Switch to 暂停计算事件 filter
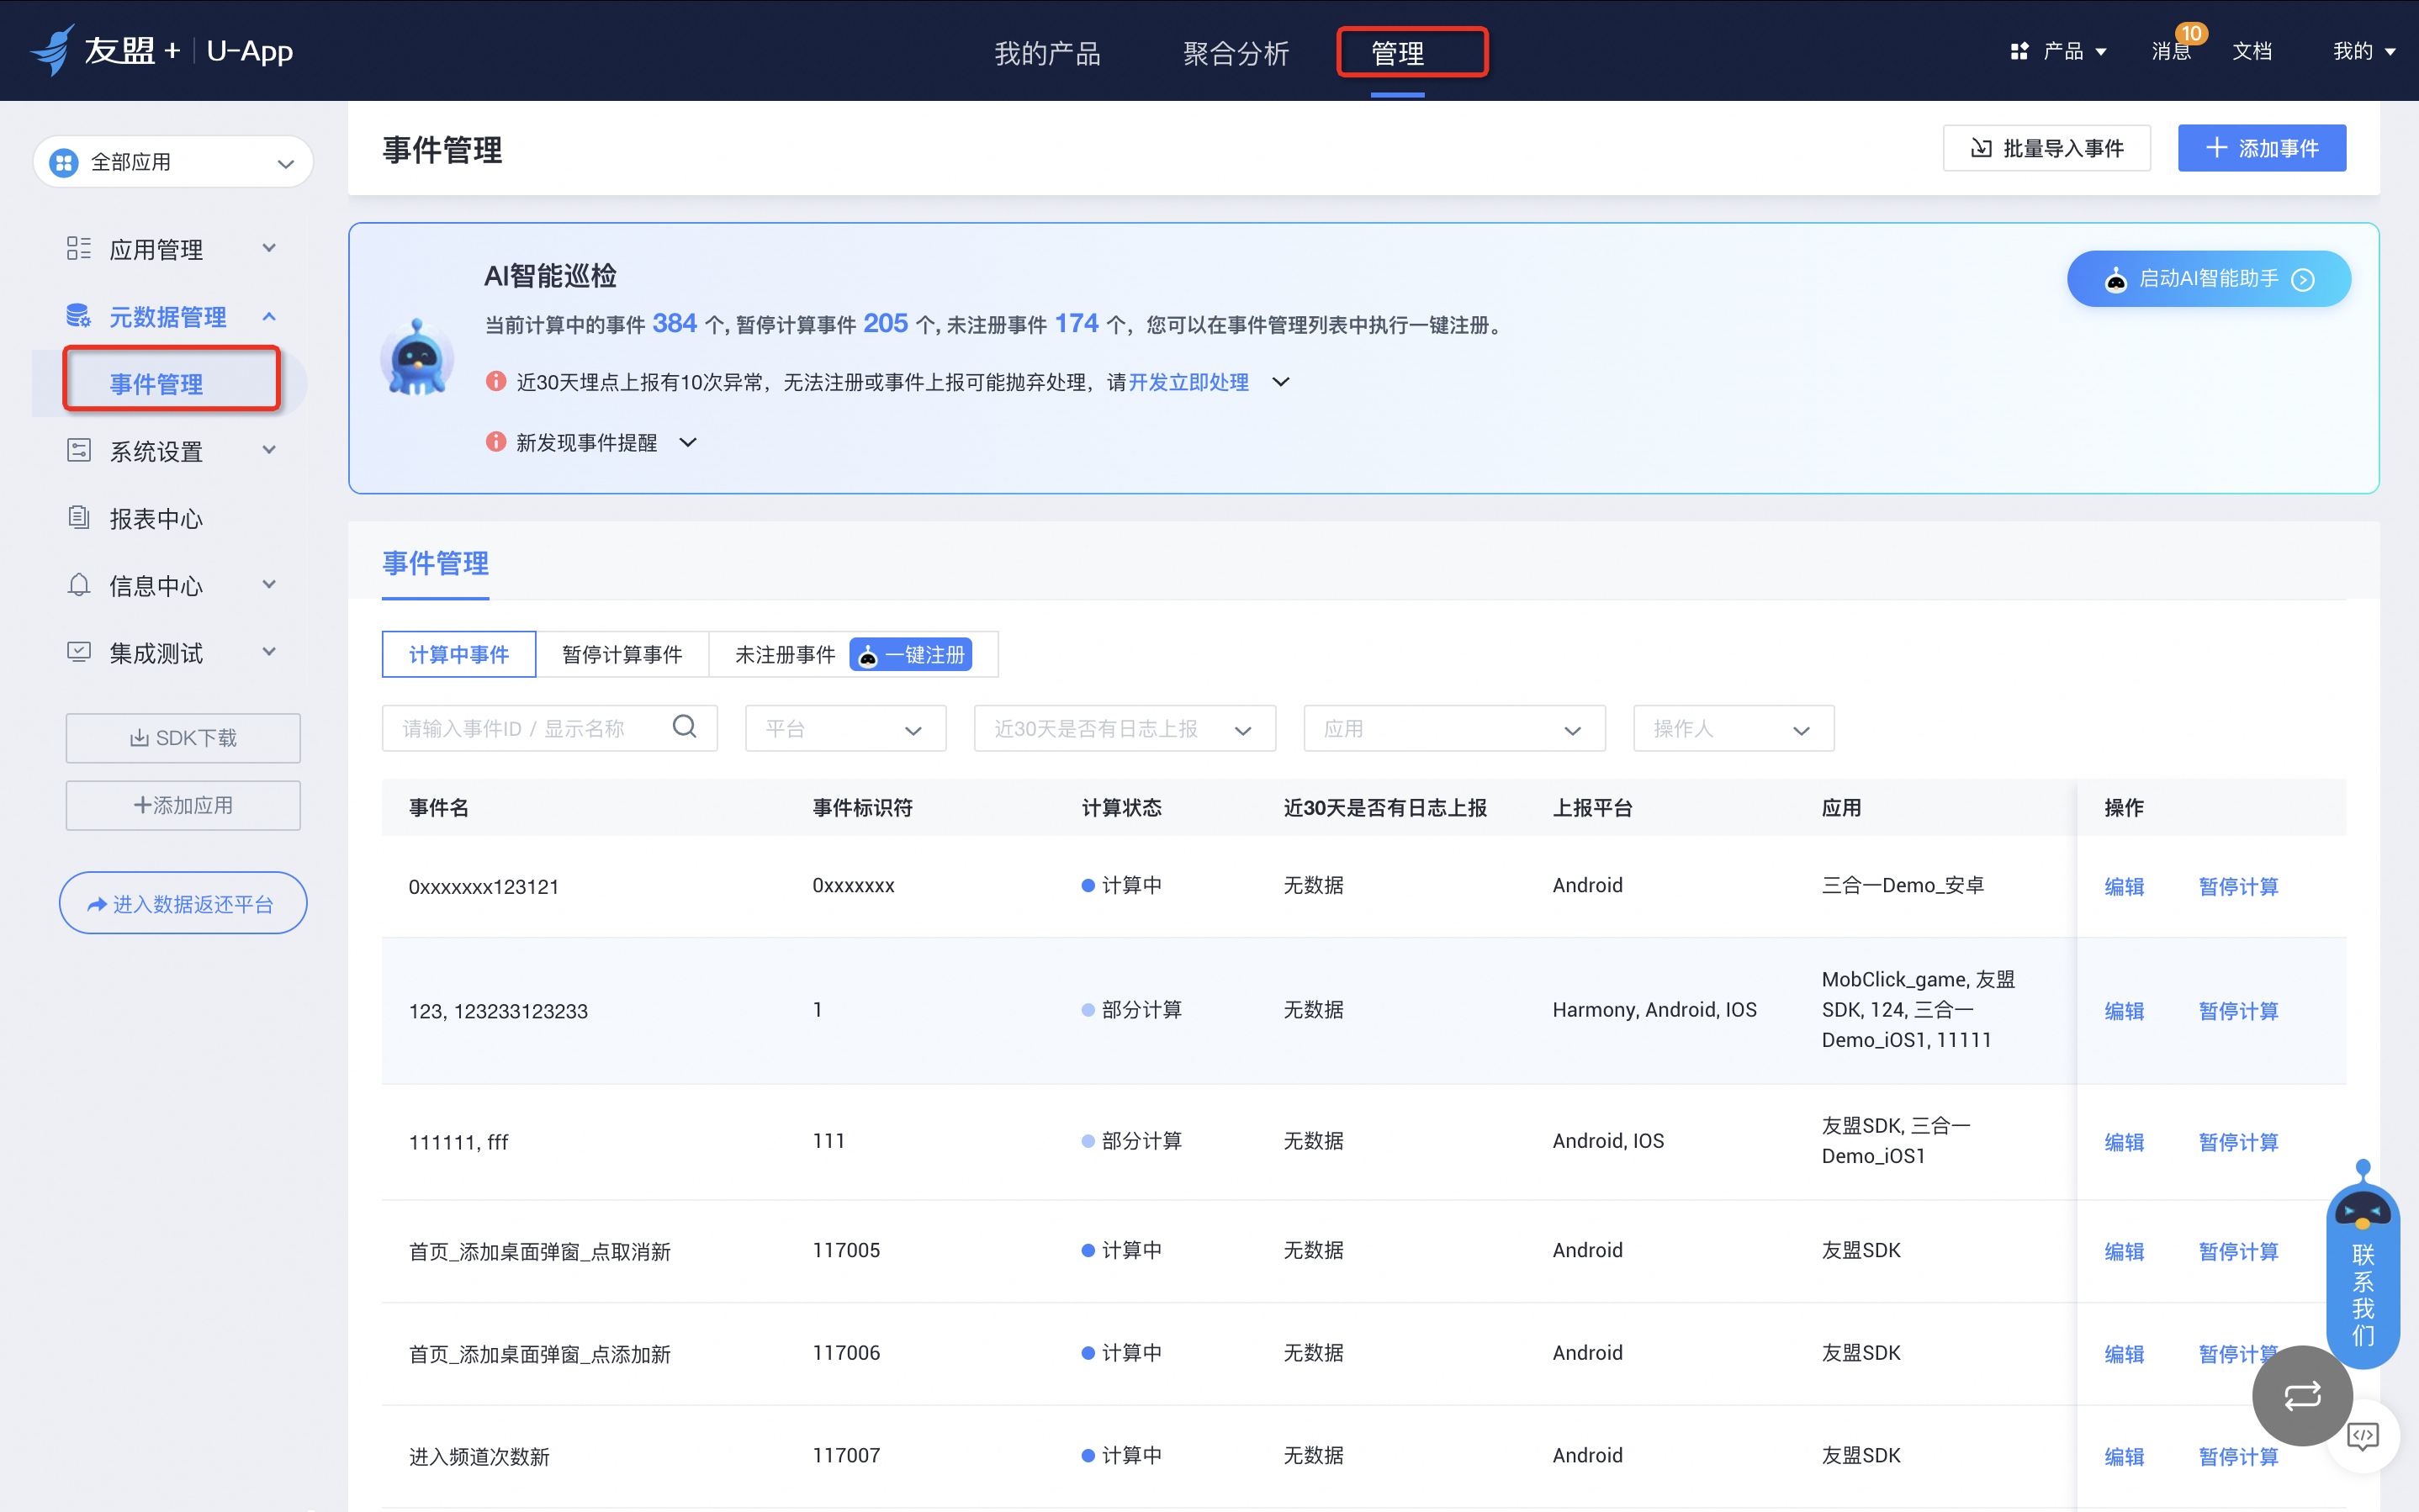 coord(622,654)
